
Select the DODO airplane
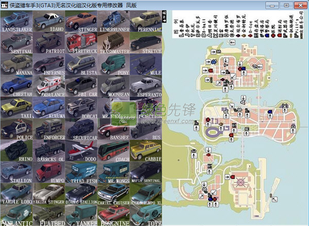(x=81, y=151)
